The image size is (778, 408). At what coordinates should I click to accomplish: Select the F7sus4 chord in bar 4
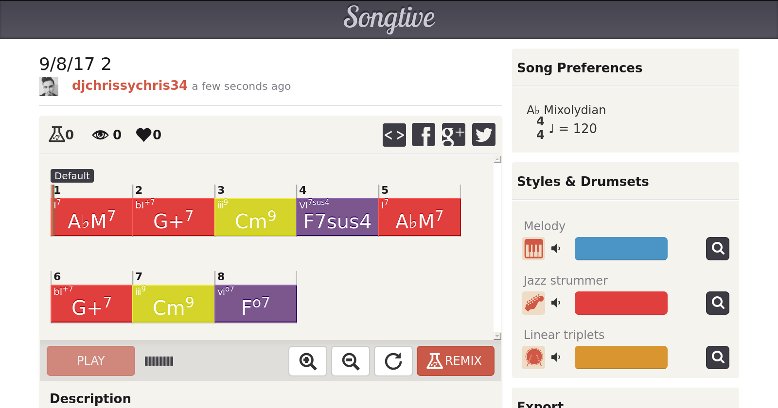(337, 218)
